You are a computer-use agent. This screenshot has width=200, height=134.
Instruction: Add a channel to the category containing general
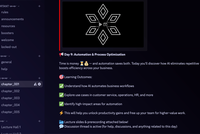(39, 56)
